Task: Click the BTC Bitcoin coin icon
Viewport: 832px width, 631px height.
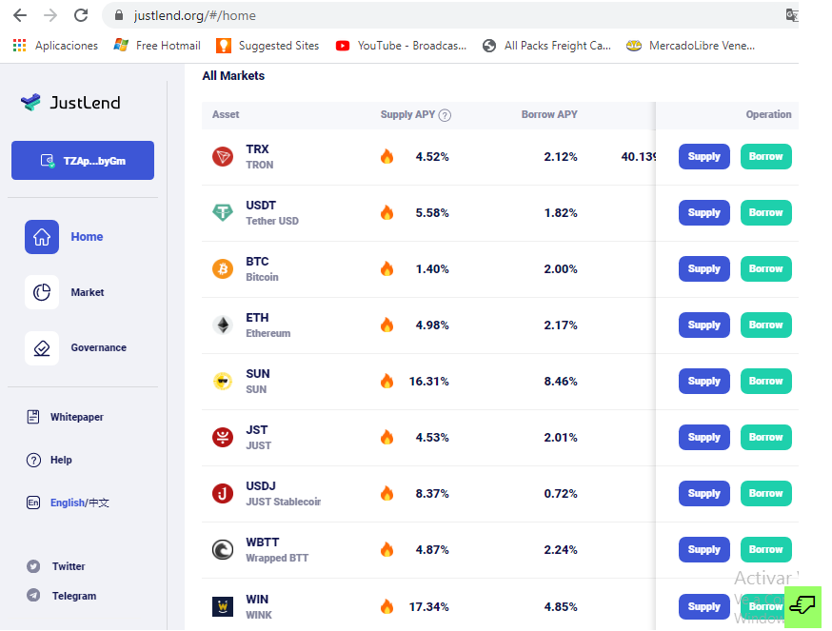Action: click(x=223, y=269)
